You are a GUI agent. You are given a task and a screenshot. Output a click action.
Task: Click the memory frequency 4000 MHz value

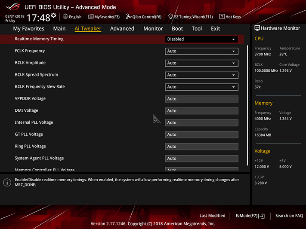coord(263,119)
